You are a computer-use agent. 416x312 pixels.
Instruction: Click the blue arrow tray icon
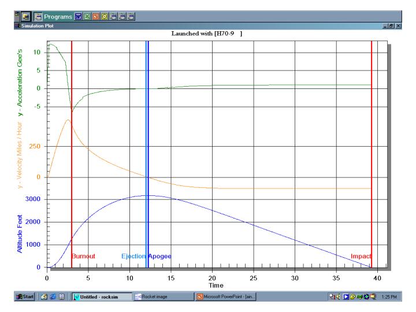click(x=346, y=296)
